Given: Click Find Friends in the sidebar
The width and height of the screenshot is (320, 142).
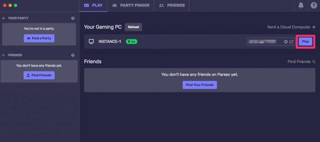Looking at the screenshot, I should tap(39, 75).
